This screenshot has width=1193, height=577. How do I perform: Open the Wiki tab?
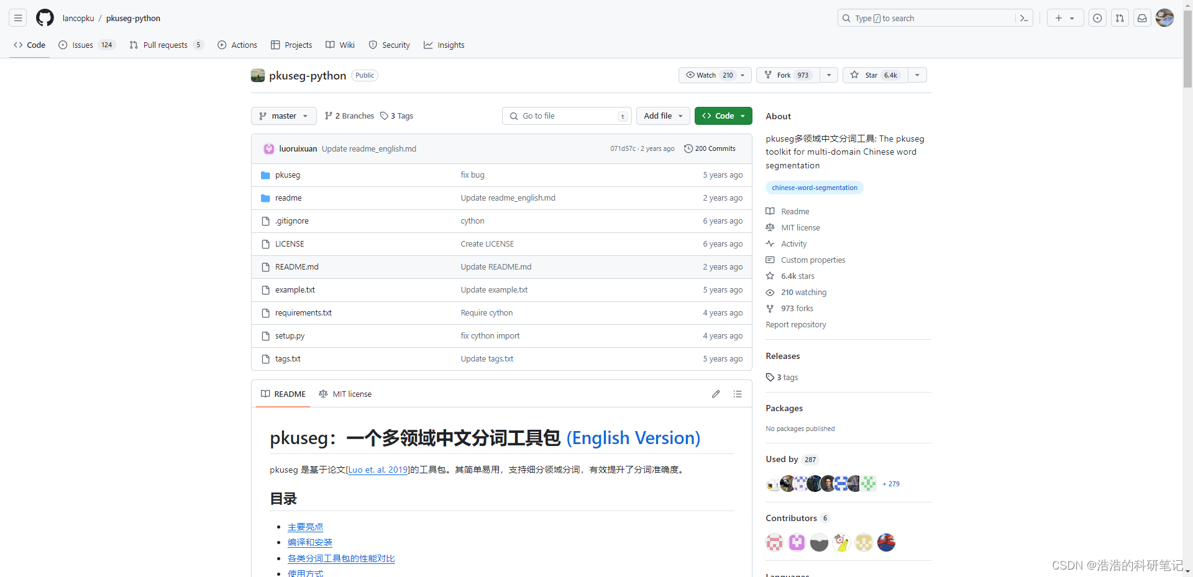coord(340,45)
